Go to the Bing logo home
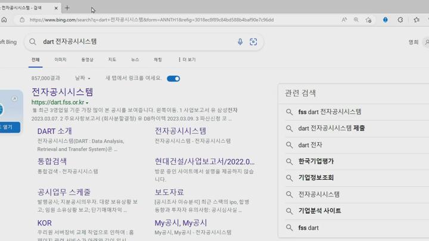Viewport: 429px width, 241px height. (8, 42)
